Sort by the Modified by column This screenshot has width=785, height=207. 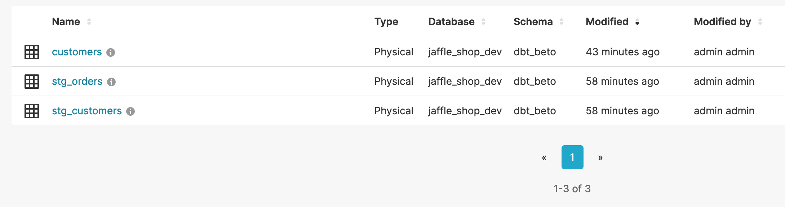click(x=760, y=22)
